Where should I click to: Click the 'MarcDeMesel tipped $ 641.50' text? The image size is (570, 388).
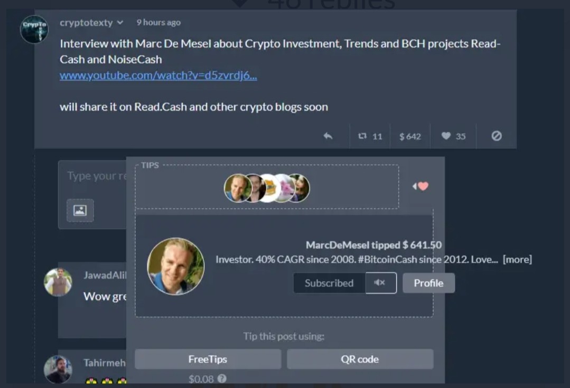[x=373, y=245]
